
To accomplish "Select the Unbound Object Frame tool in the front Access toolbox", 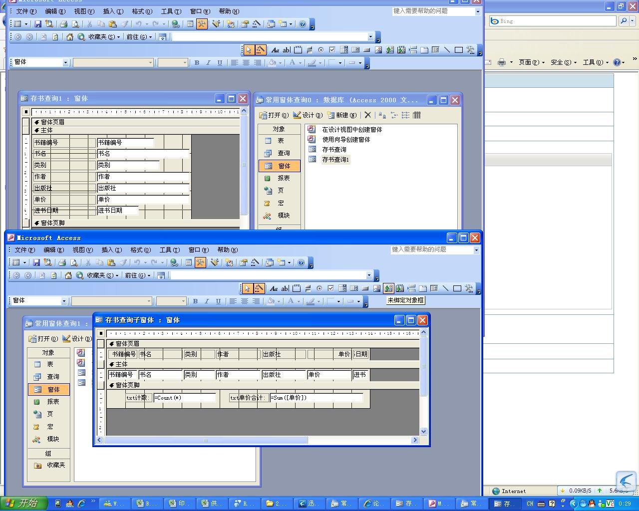I will pos(388,288).
